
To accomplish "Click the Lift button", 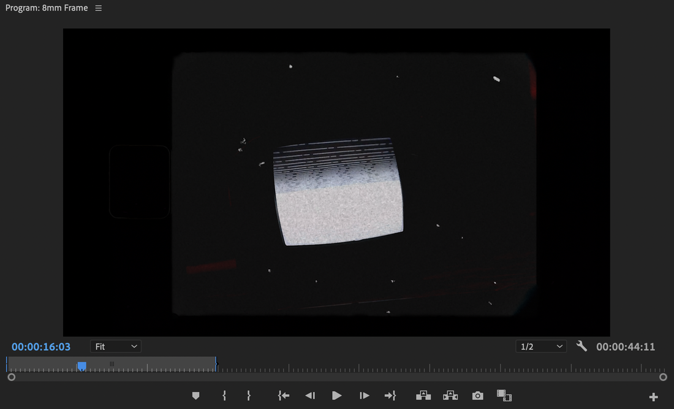I will pyautogui.click(x=423, y=396).
